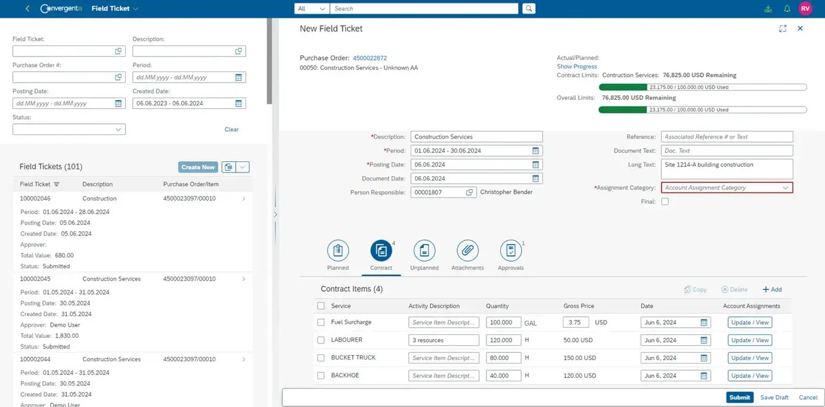825x407 pixels.
Task: Open the Approvals icon tab
Action: click(x=511, y=251)
